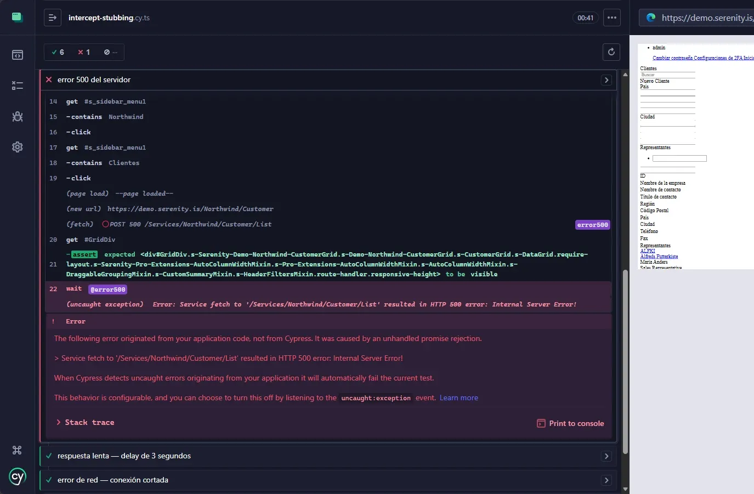Select command 16 click
This screenshot has width=754, height=494.
coord(328,132)
